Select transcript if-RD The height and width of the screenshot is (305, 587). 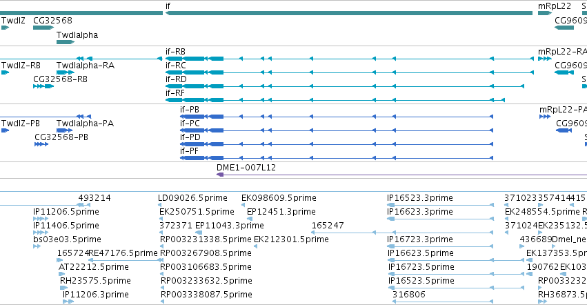(x=344, y=86)
